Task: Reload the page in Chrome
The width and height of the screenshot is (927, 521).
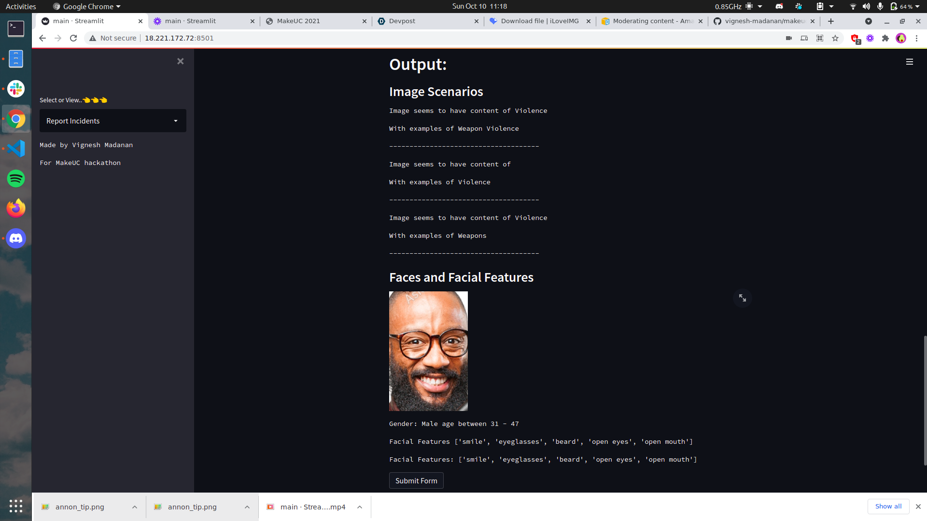Action: pyautogui.click(x=73, y=38)
